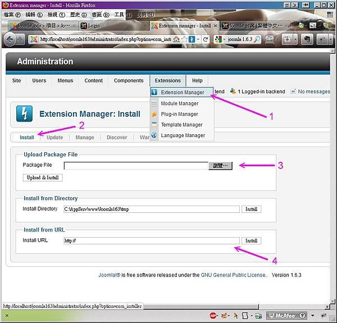
Task: Open the Extensions admin menu
Action: tap(167, 80)
